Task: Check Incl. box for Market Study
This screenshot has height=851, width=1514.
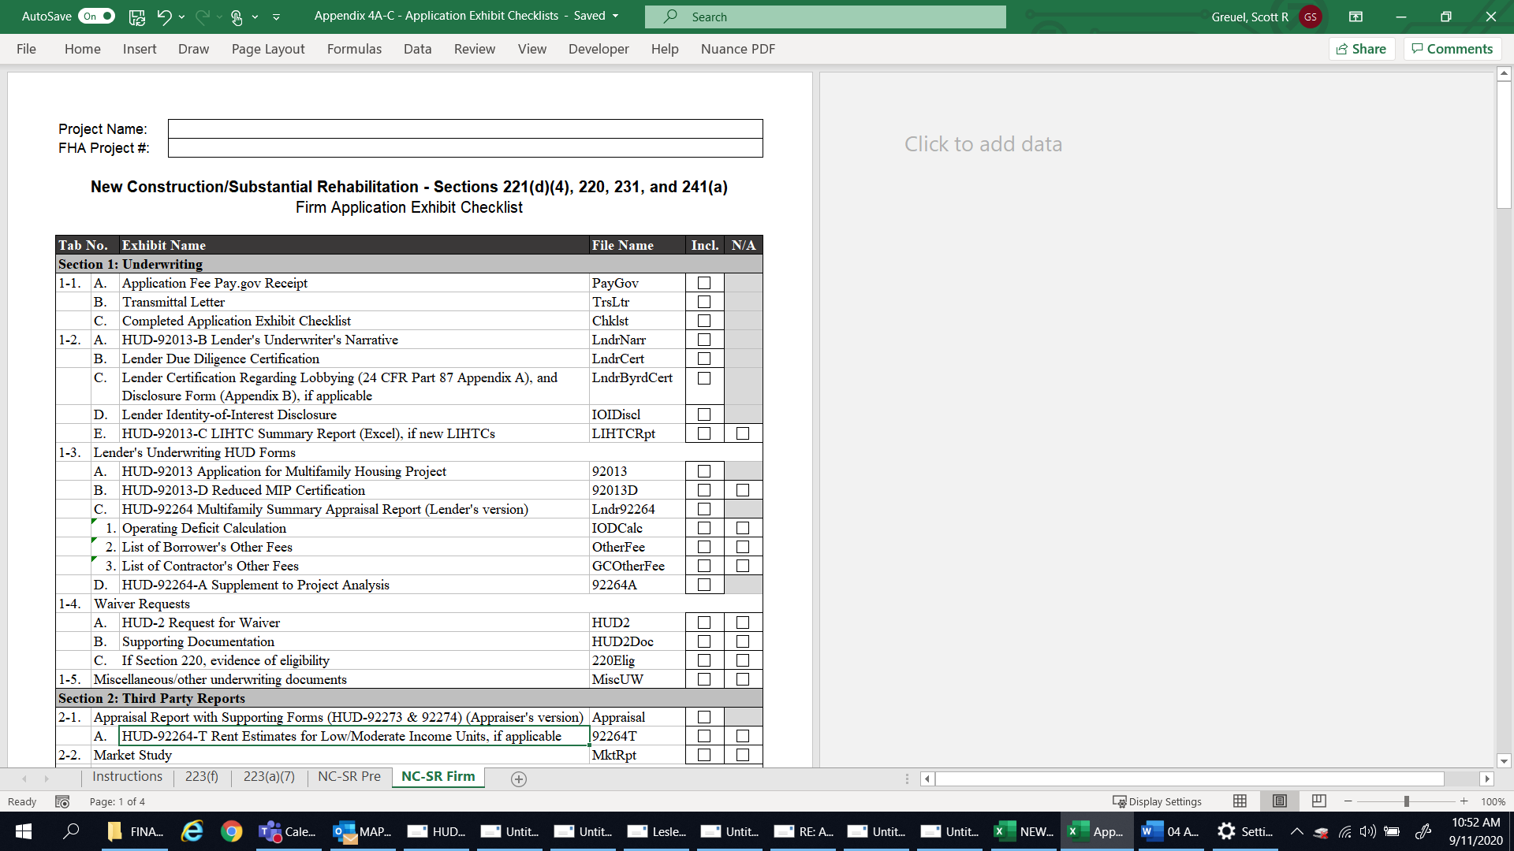Action: click(x=704, y=755)
